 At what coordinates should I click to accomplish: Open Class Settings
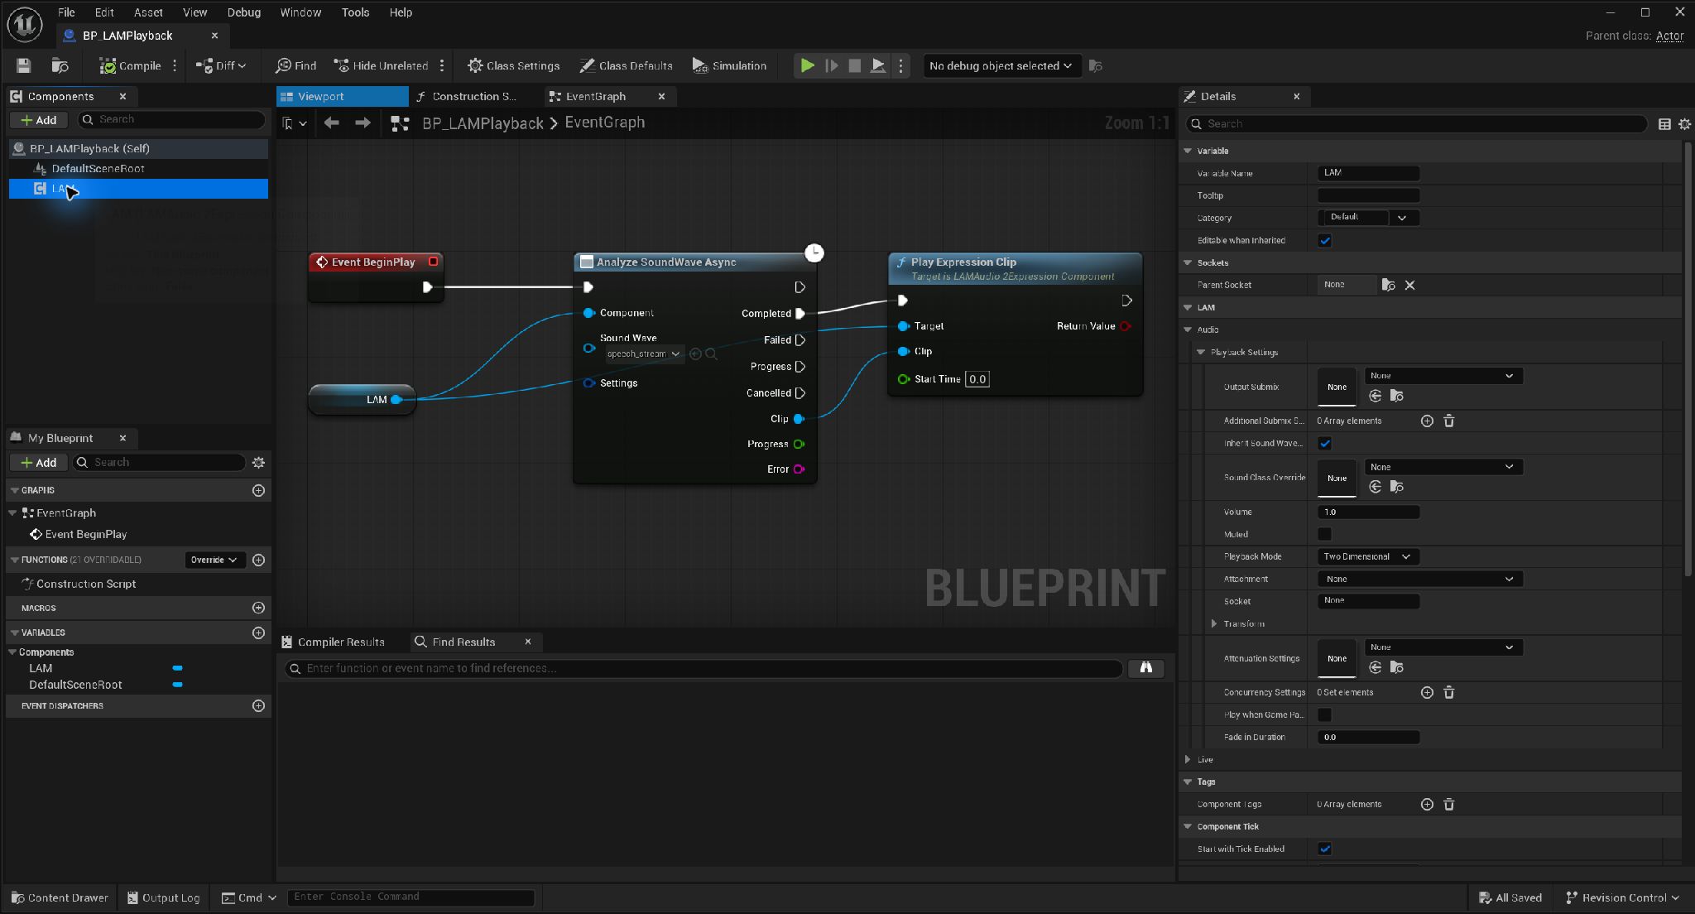pos(513,65)
